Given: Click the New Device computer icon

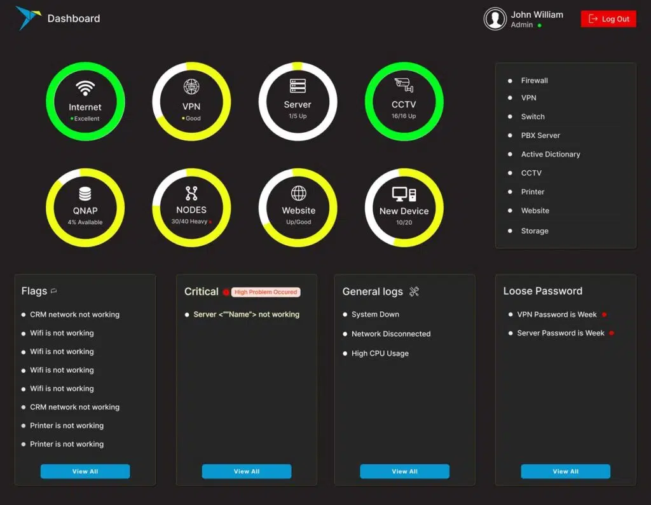Looking at the screenshot, I should coord(404,194).
